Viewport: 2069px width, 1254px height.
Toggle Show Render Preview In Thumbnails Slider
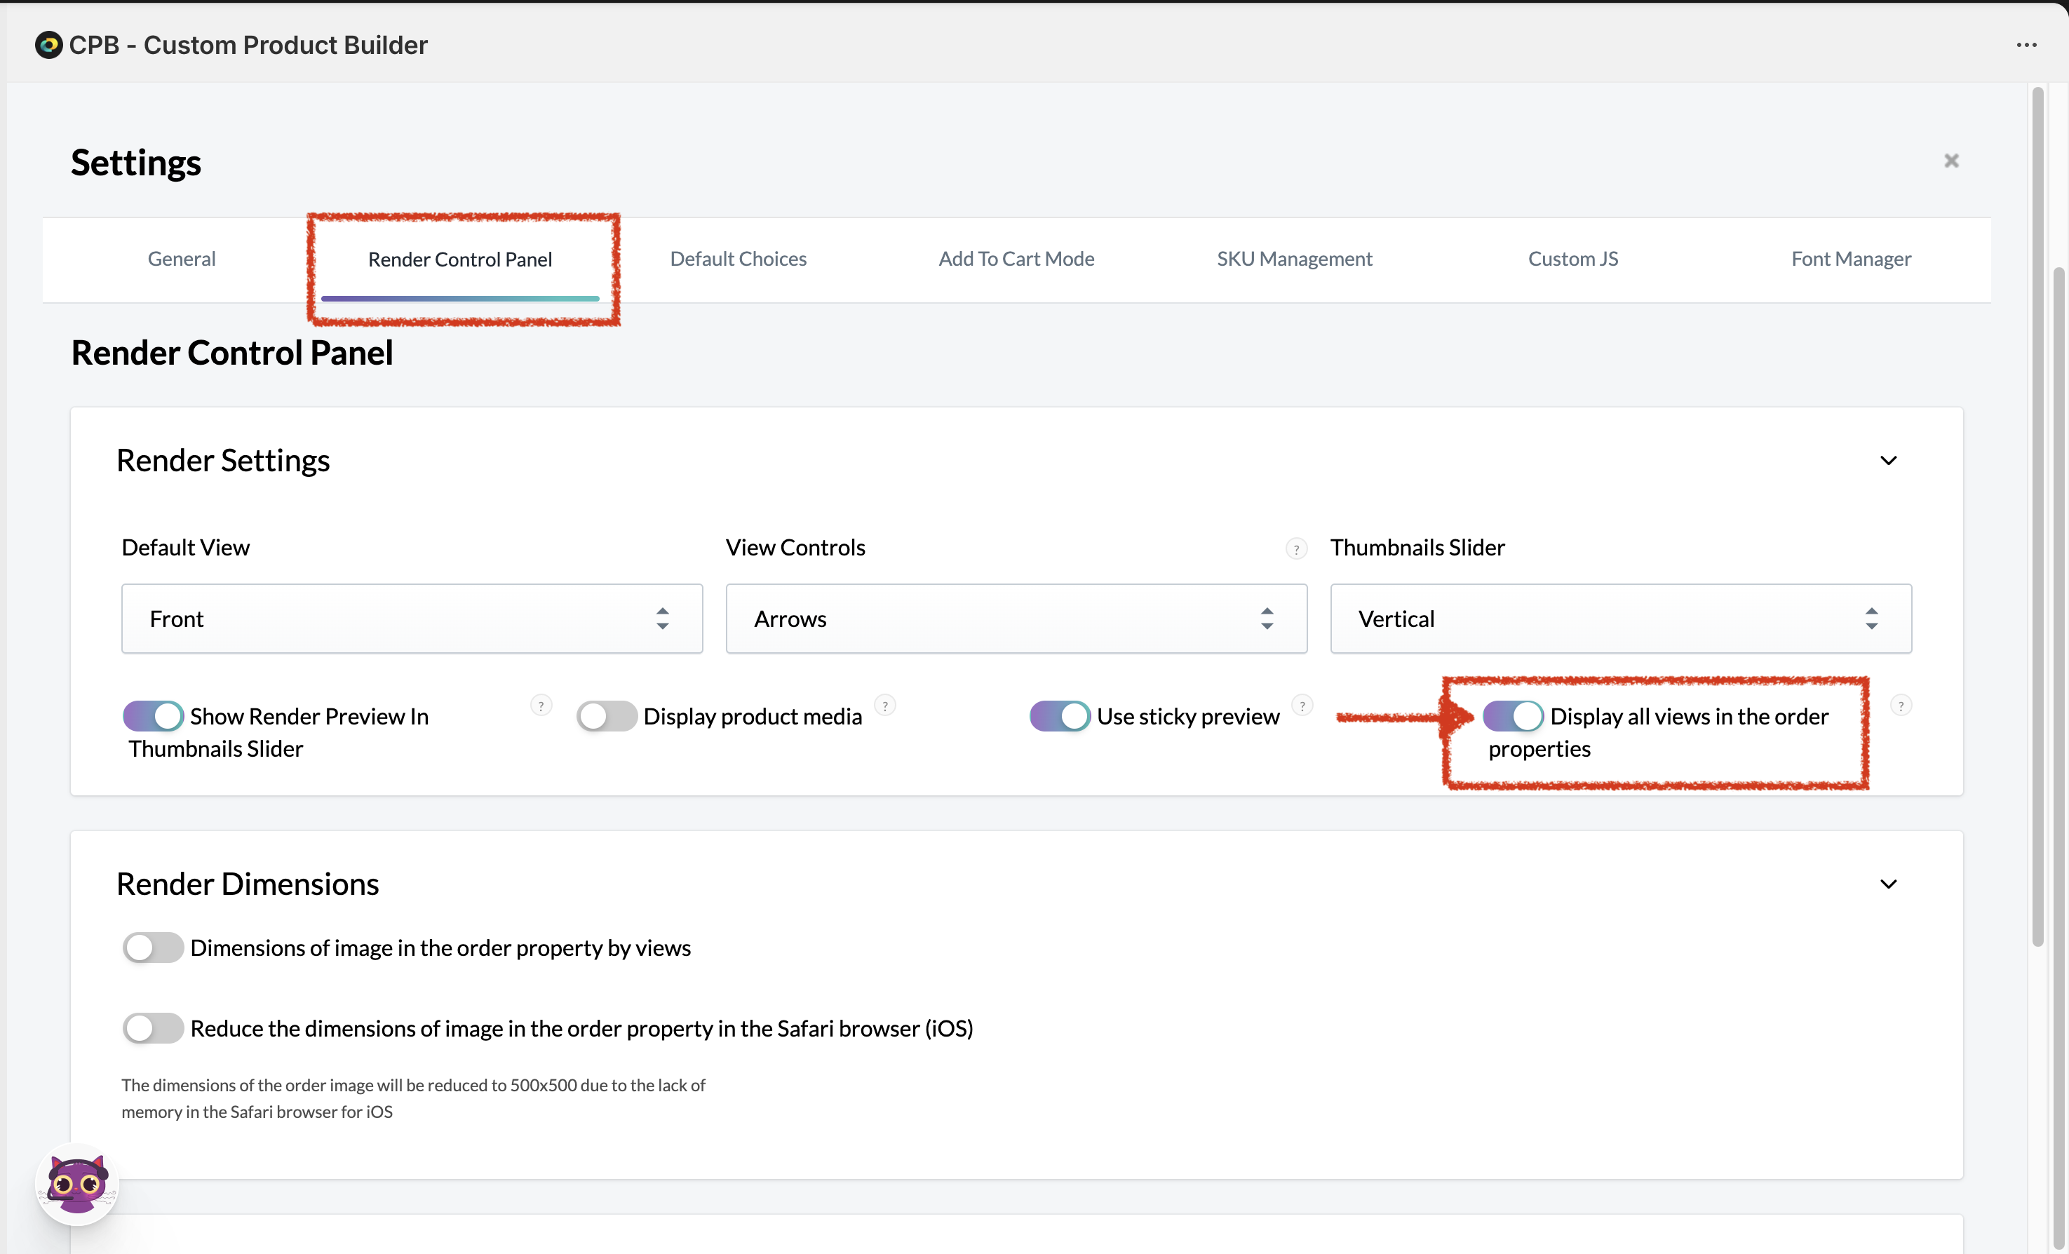pos(153,717)
